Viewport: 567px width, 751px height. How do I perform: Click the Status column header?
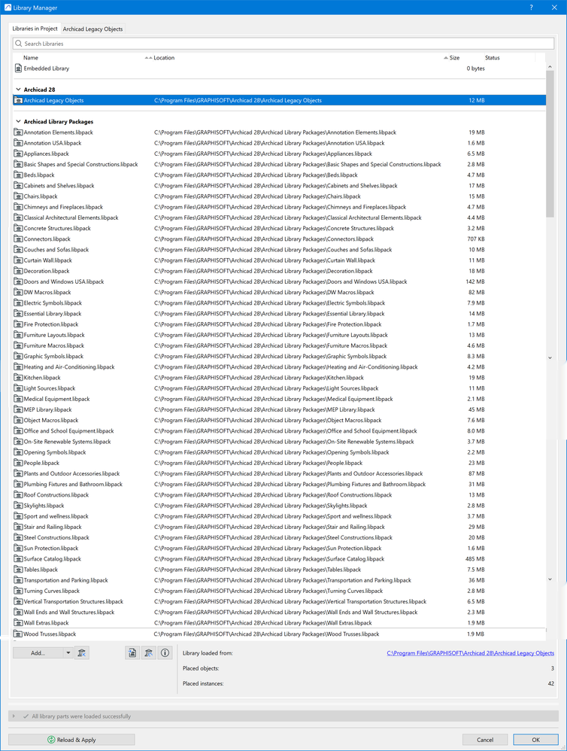pos(493,57)
